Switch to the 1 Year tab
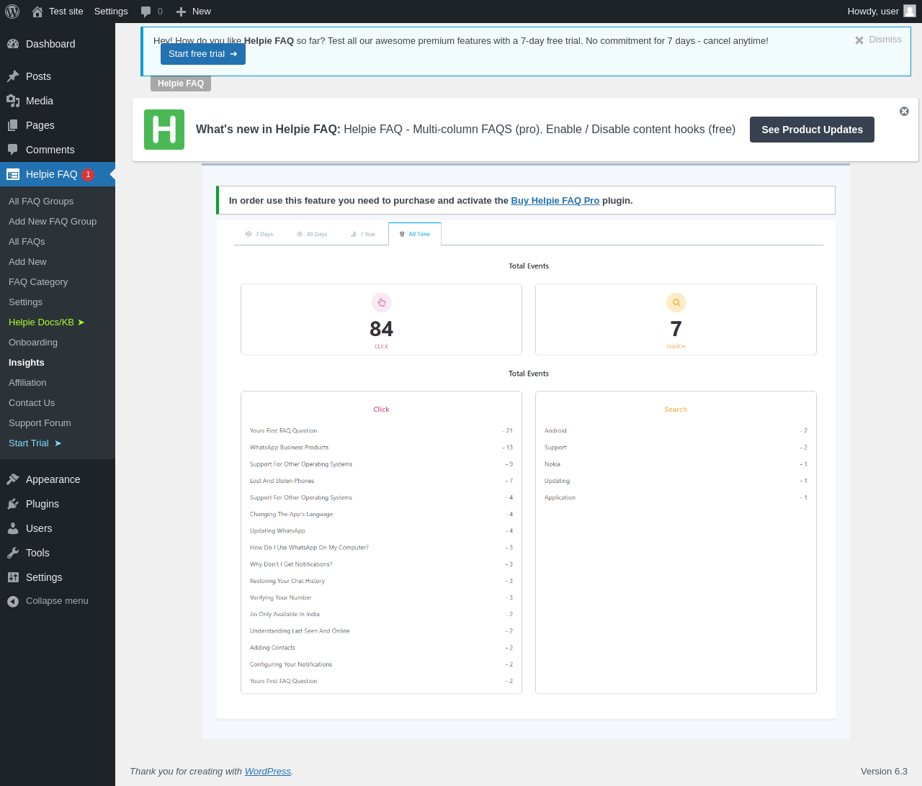Image resolution: width=922 pixels, height=786 pixels. (363, 234)
